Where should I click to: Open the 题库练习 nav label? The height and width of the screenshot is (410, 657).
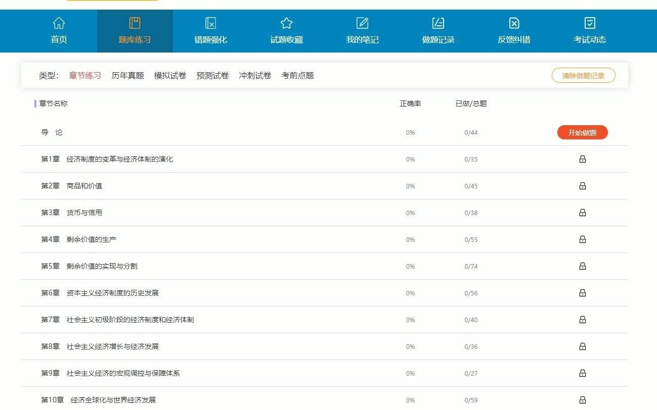point(135,40)
